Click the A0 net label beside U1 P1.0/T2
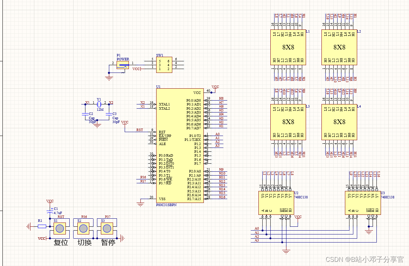This screenshot has height=266, width=409. click(217, 134)
